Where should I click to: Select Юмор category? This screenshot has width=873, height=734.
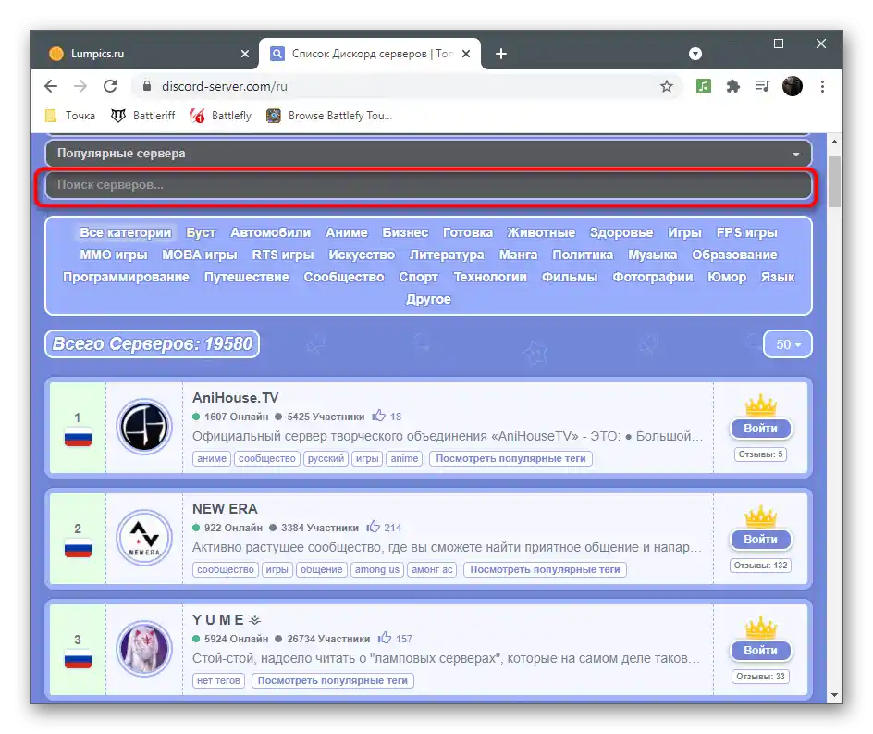[x=727, y=277]
